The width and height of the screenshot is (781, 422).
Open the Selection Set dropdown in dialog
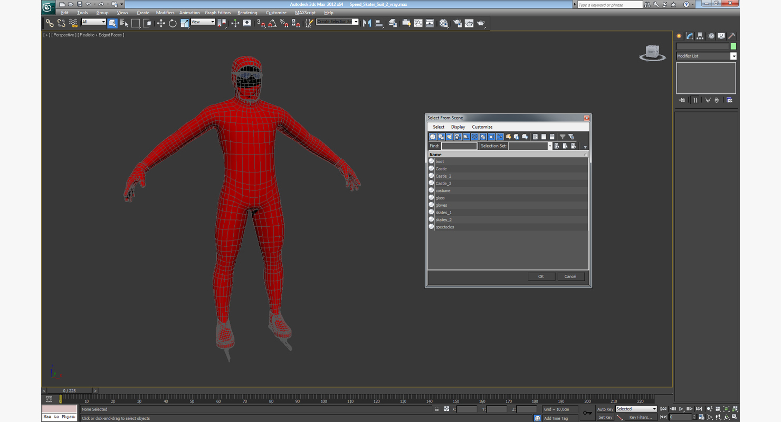pyautogui.click(x=549, y=146)
